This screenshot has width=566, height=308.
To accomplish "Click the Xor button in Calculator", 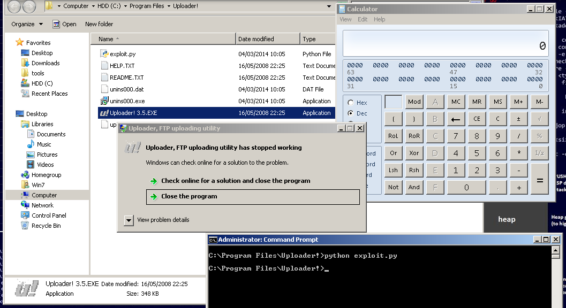I will pyautogui.click(x=414, y=153).
